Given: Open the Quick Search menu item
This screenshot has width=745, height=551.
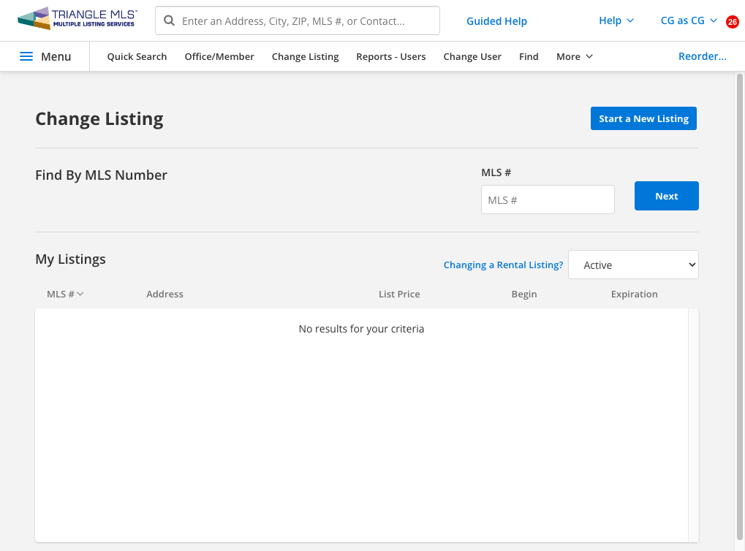Looking at the screenshot, I should (x=137, y=56).
